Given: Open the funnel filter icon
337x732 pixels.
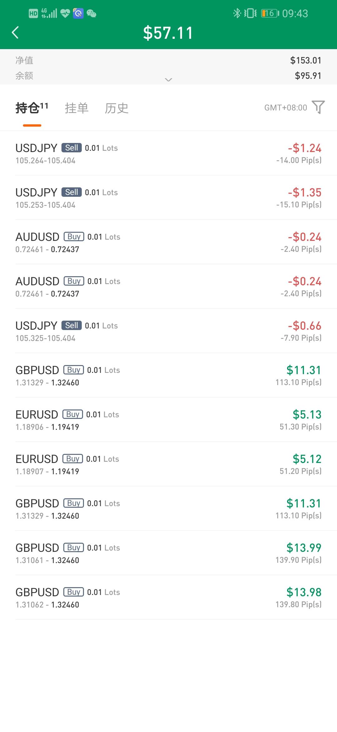Looking at the screenshot, I should (x=318, y=107).
